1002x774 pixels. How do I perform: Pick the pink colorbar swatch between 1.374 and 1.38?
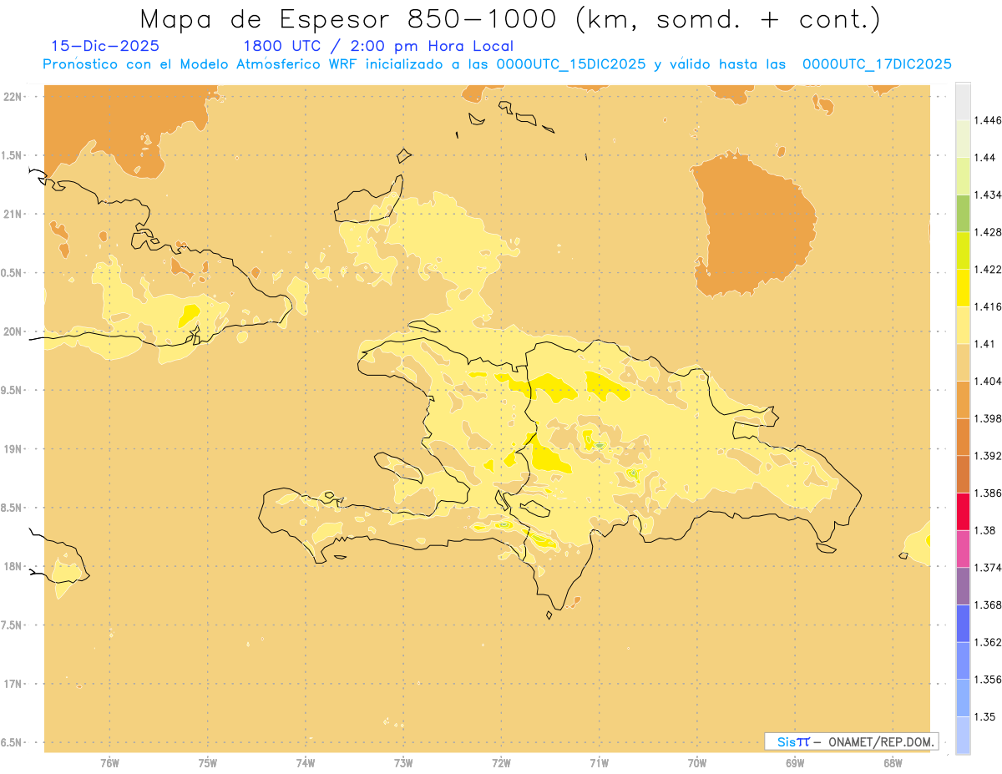pos(963,549)
